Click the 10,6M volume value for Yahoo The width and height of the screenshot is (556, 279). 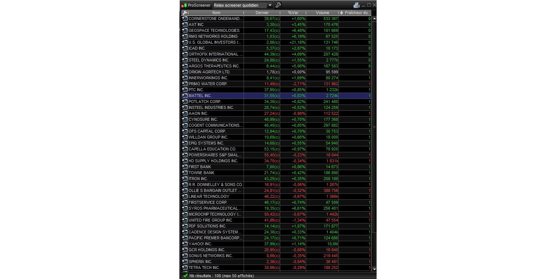(x=332, y=244)
